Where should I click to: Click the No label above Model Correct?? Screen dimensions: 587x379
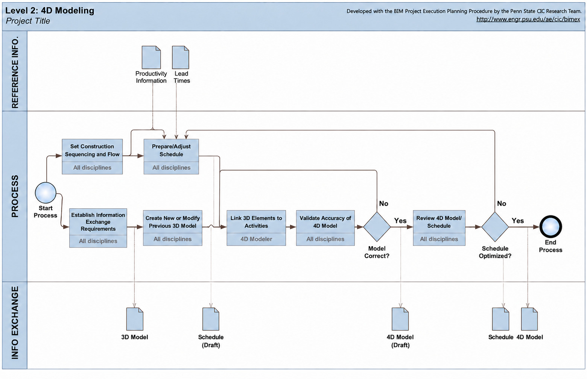pos(384,203)
